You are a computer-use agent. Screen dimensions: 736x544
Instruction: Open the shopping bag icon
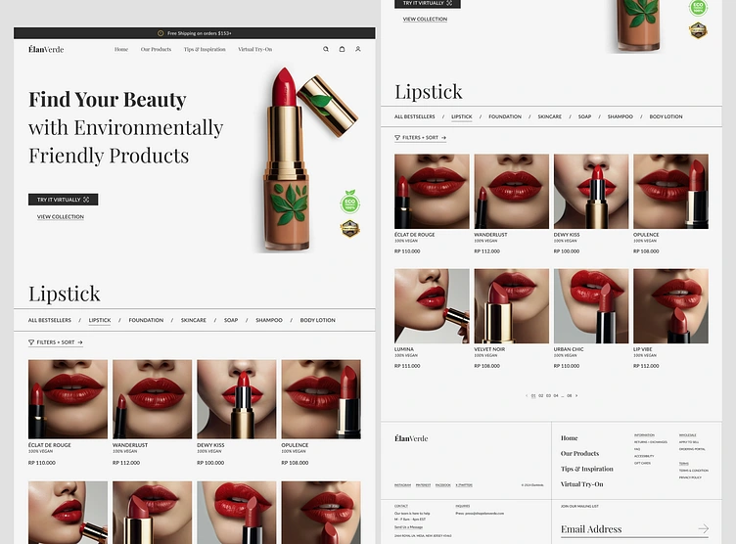[343, 49]
